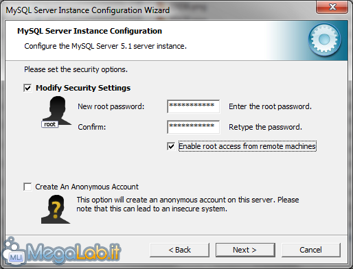Click the gear icon in the wizard header
Viewport: 353px width, 269px height.
[x=324, y=40]
